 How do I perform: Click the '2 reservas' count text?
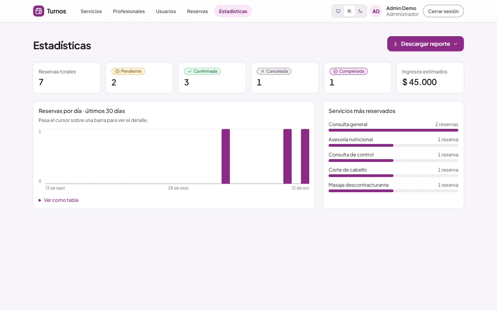pos(447,124)
